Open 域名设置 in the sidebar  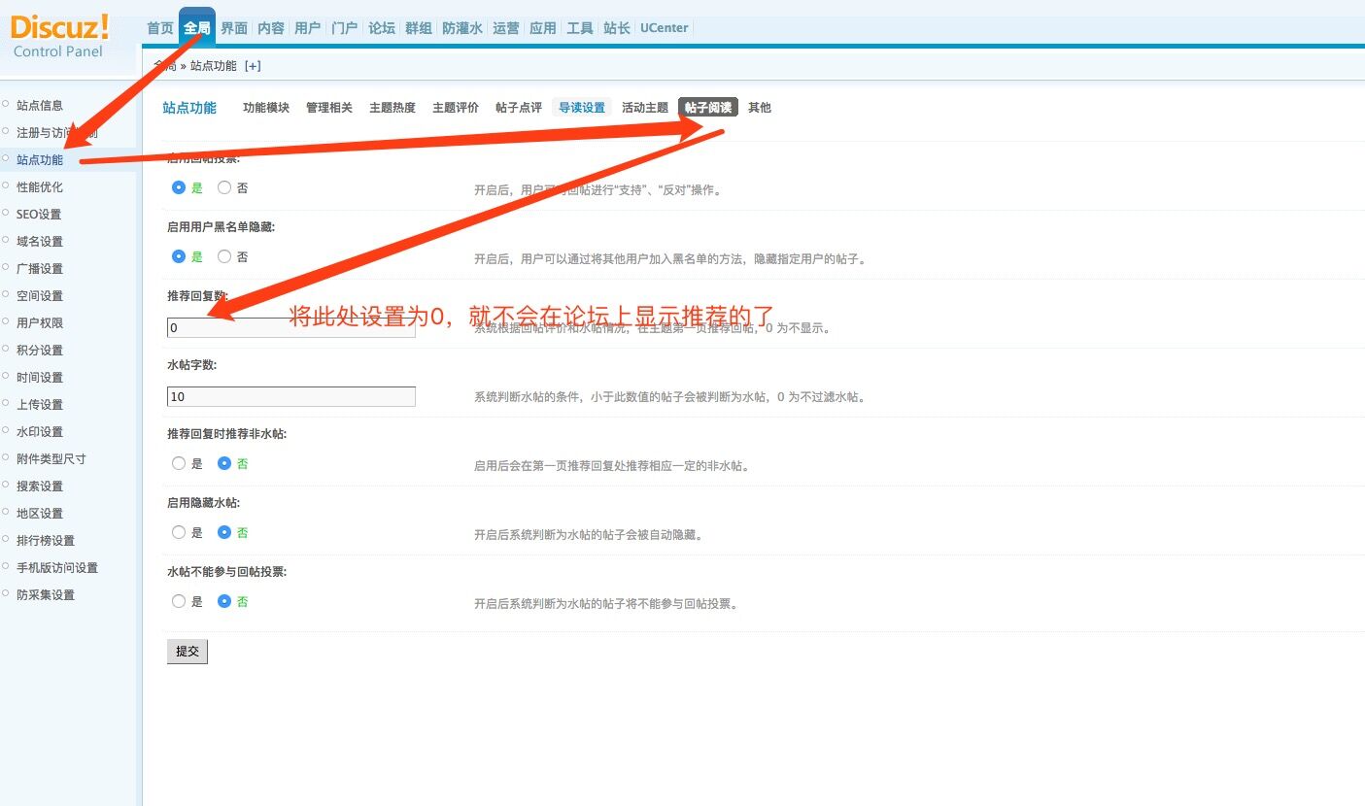pos(40,242)
